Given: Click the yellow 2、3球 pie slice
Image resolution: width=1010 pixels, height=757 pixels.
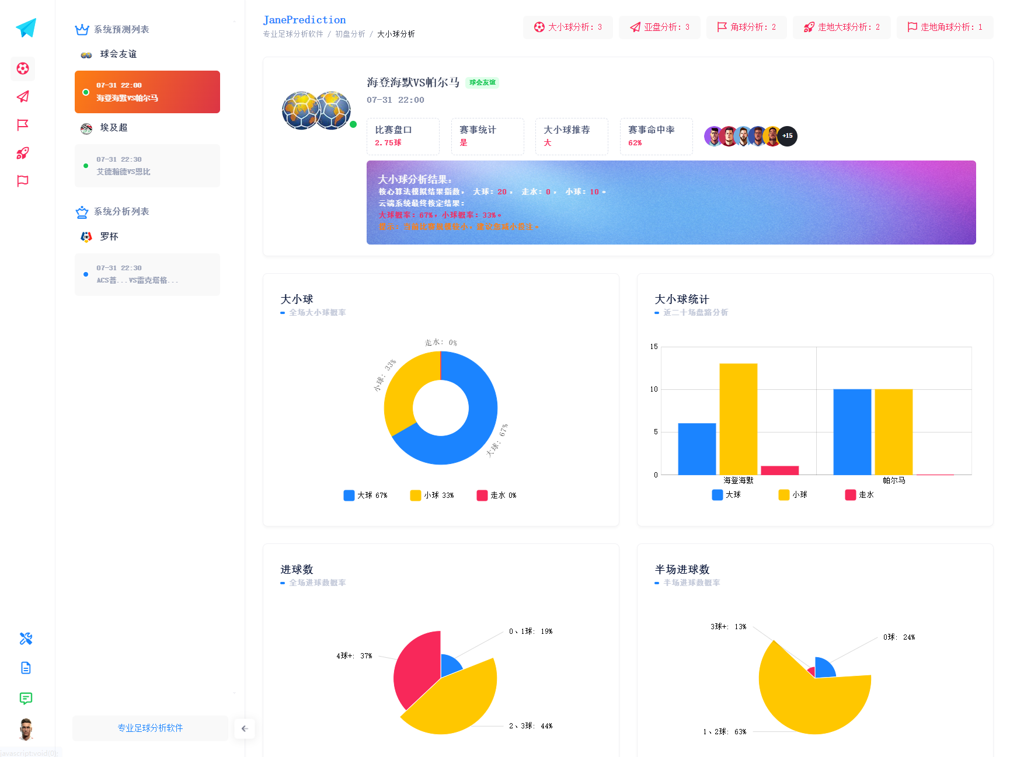Looking at the screenshot, I should (x=458, y=703).
